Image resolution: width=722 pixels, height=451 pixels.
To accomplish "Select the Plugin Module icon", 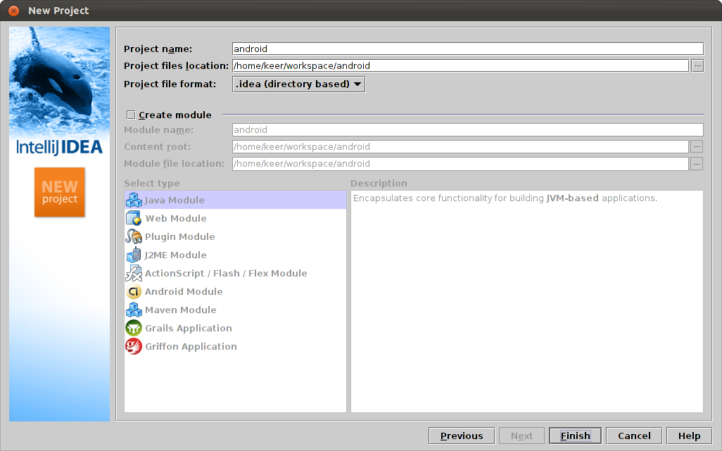I will pyautogui.click(x=134, y=236).
